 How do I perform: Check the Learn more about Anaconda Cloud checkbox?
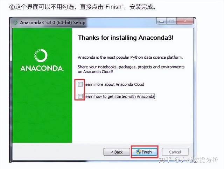80,84
